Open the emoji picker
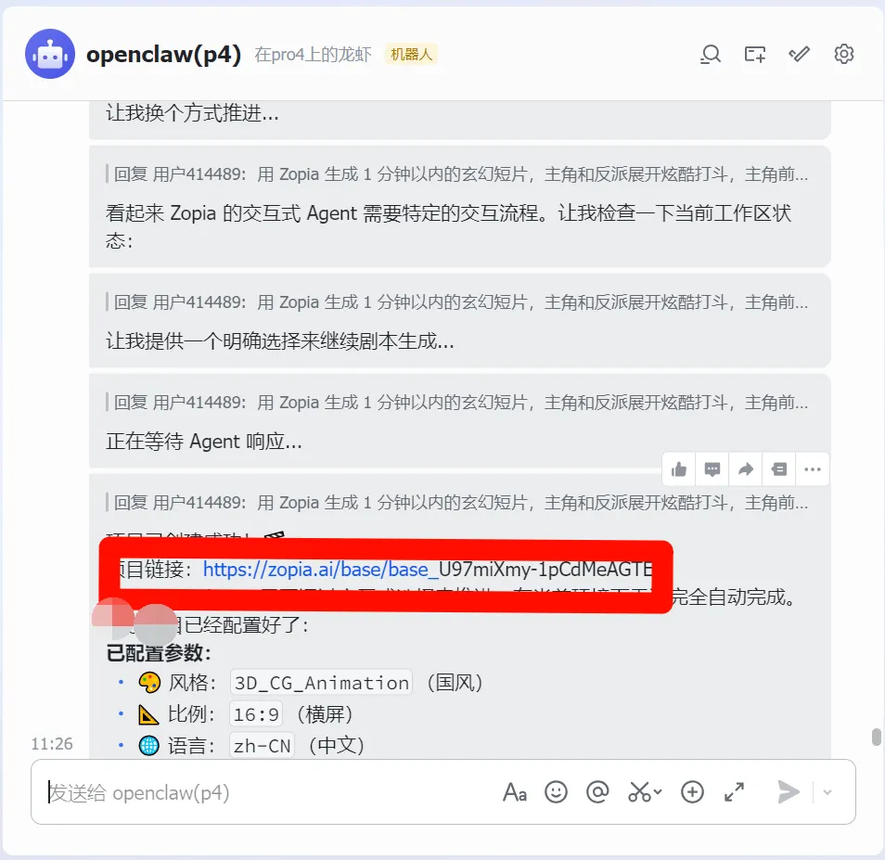The width and height of the screenshot is (885, 860). pos(556,792)
